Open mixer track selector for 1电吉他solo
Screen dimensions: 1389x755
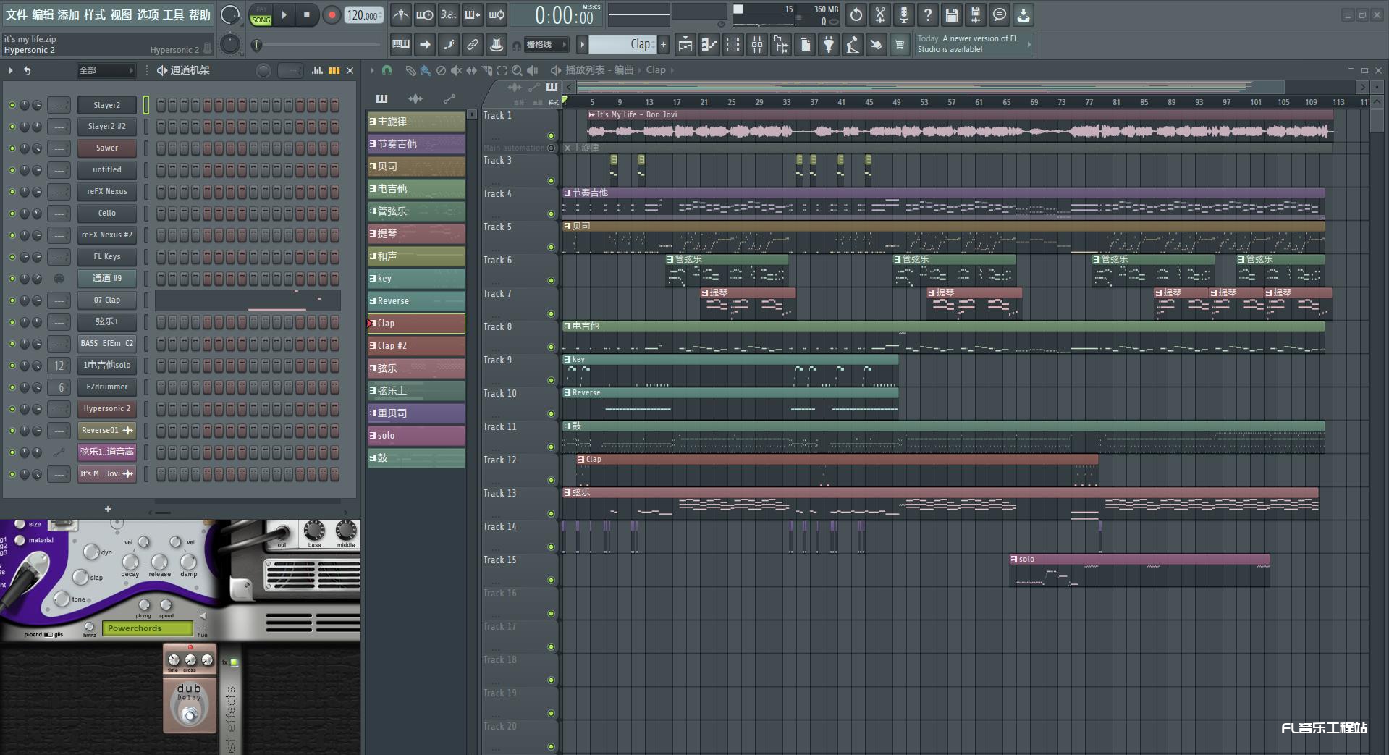coord(59,366)
